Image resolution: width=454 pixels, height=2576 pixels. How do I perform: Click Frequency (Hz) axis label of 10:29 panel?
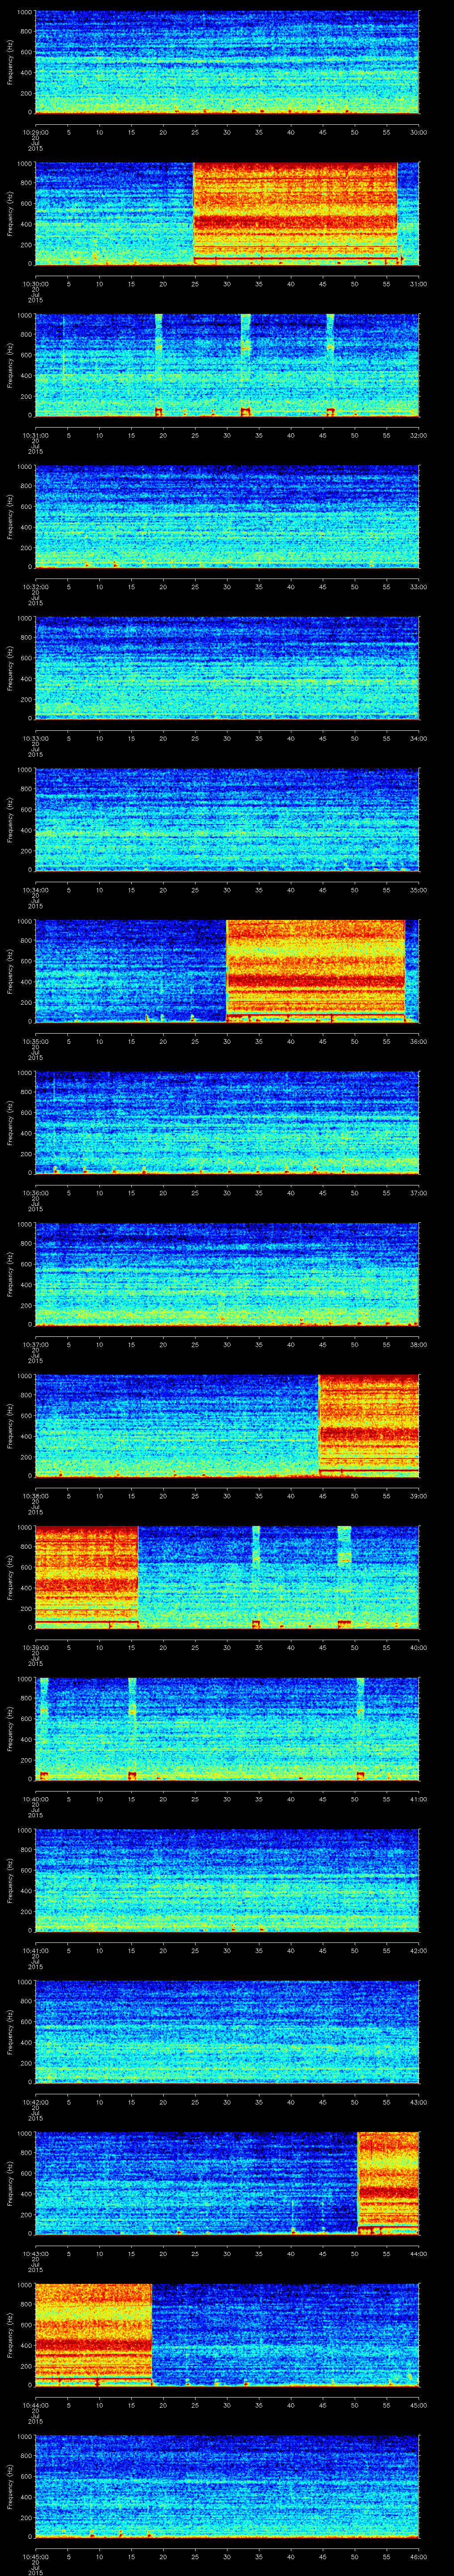tap(10, 62)
